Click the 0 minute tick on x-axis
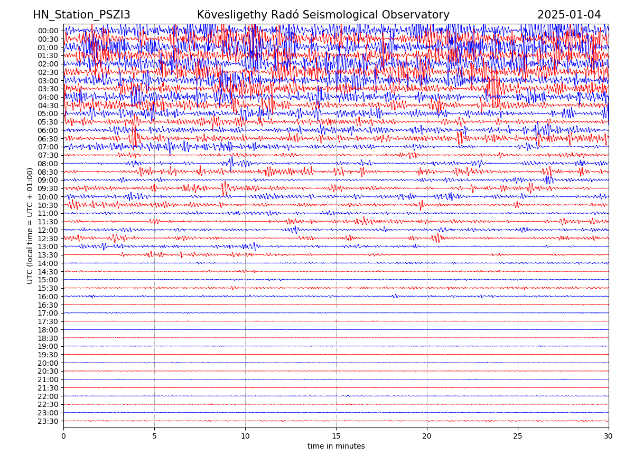This screenshot has height=475, width=634. 63,436
